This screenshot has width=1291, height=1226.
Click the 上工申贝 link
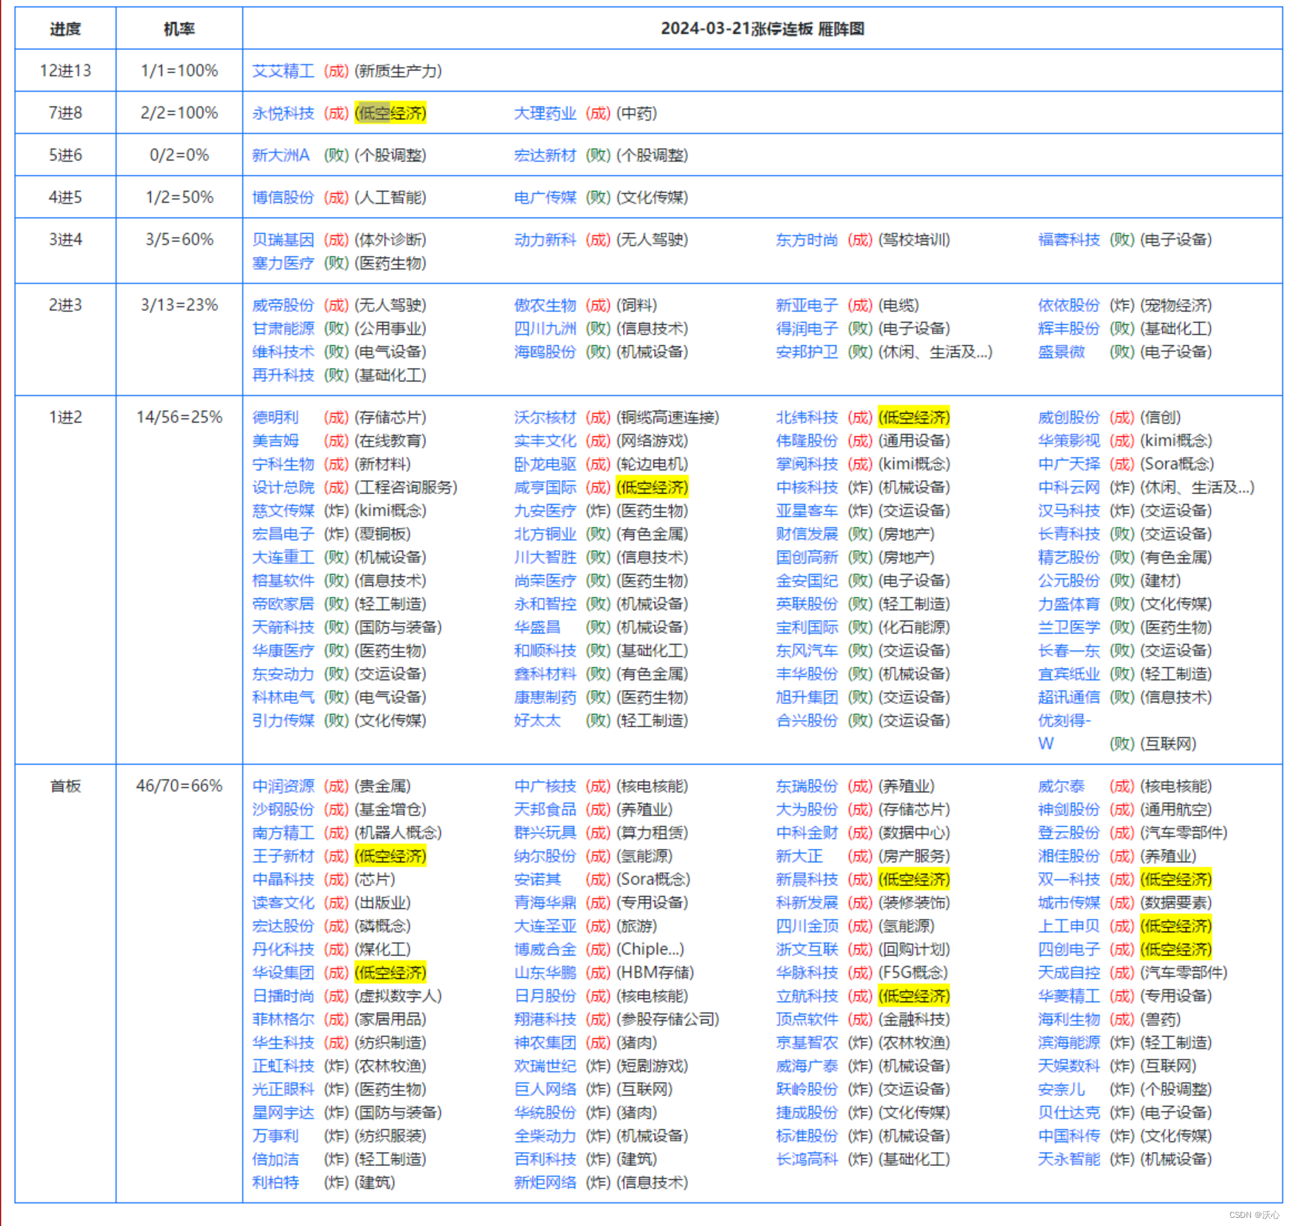pos(1069,926)
